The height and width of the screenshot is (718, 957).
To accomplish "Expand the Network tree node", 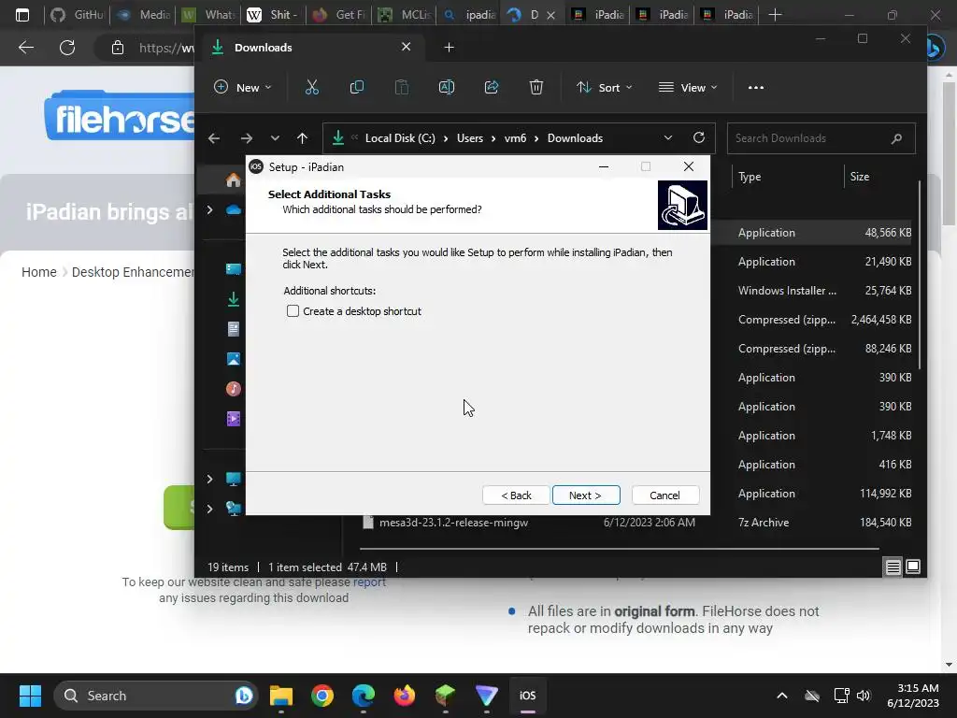I will point(210,509).
